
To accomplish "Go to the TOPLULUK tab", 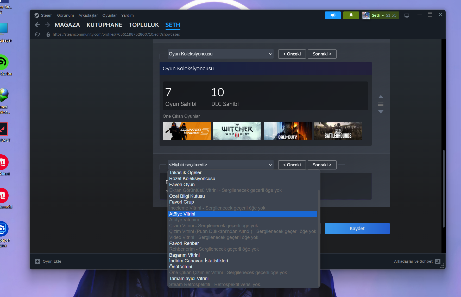I will [x=144, y=25].
